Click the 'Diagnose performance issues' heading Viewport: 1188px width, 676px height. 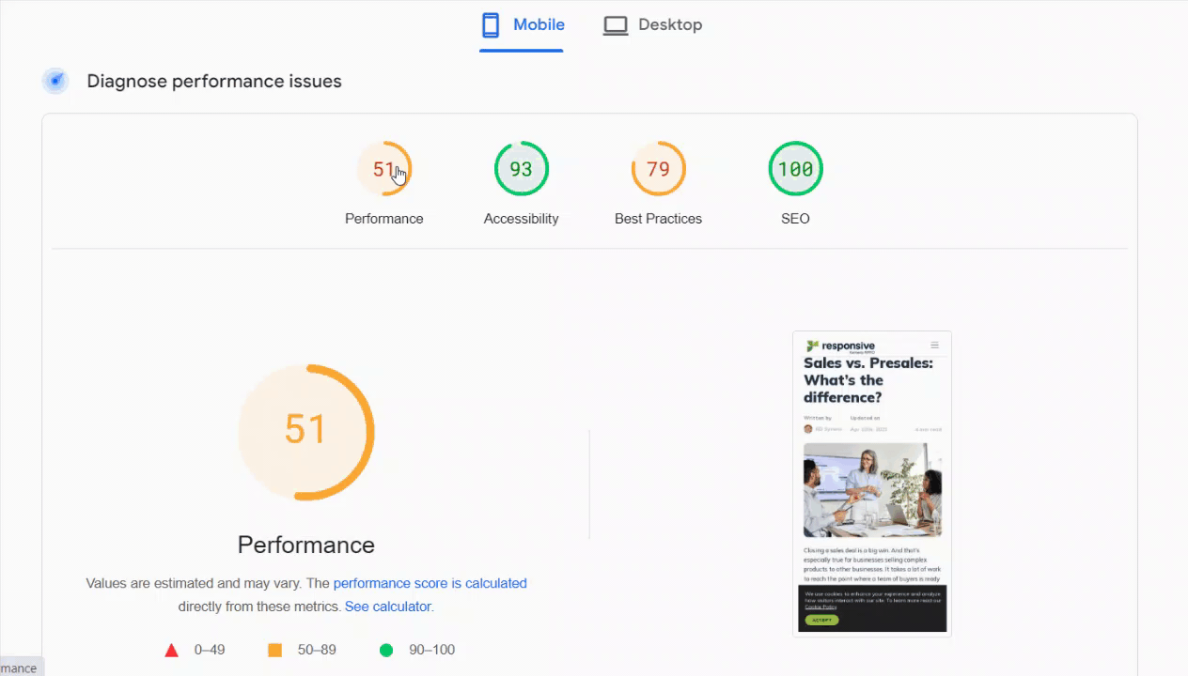point(214,82)
